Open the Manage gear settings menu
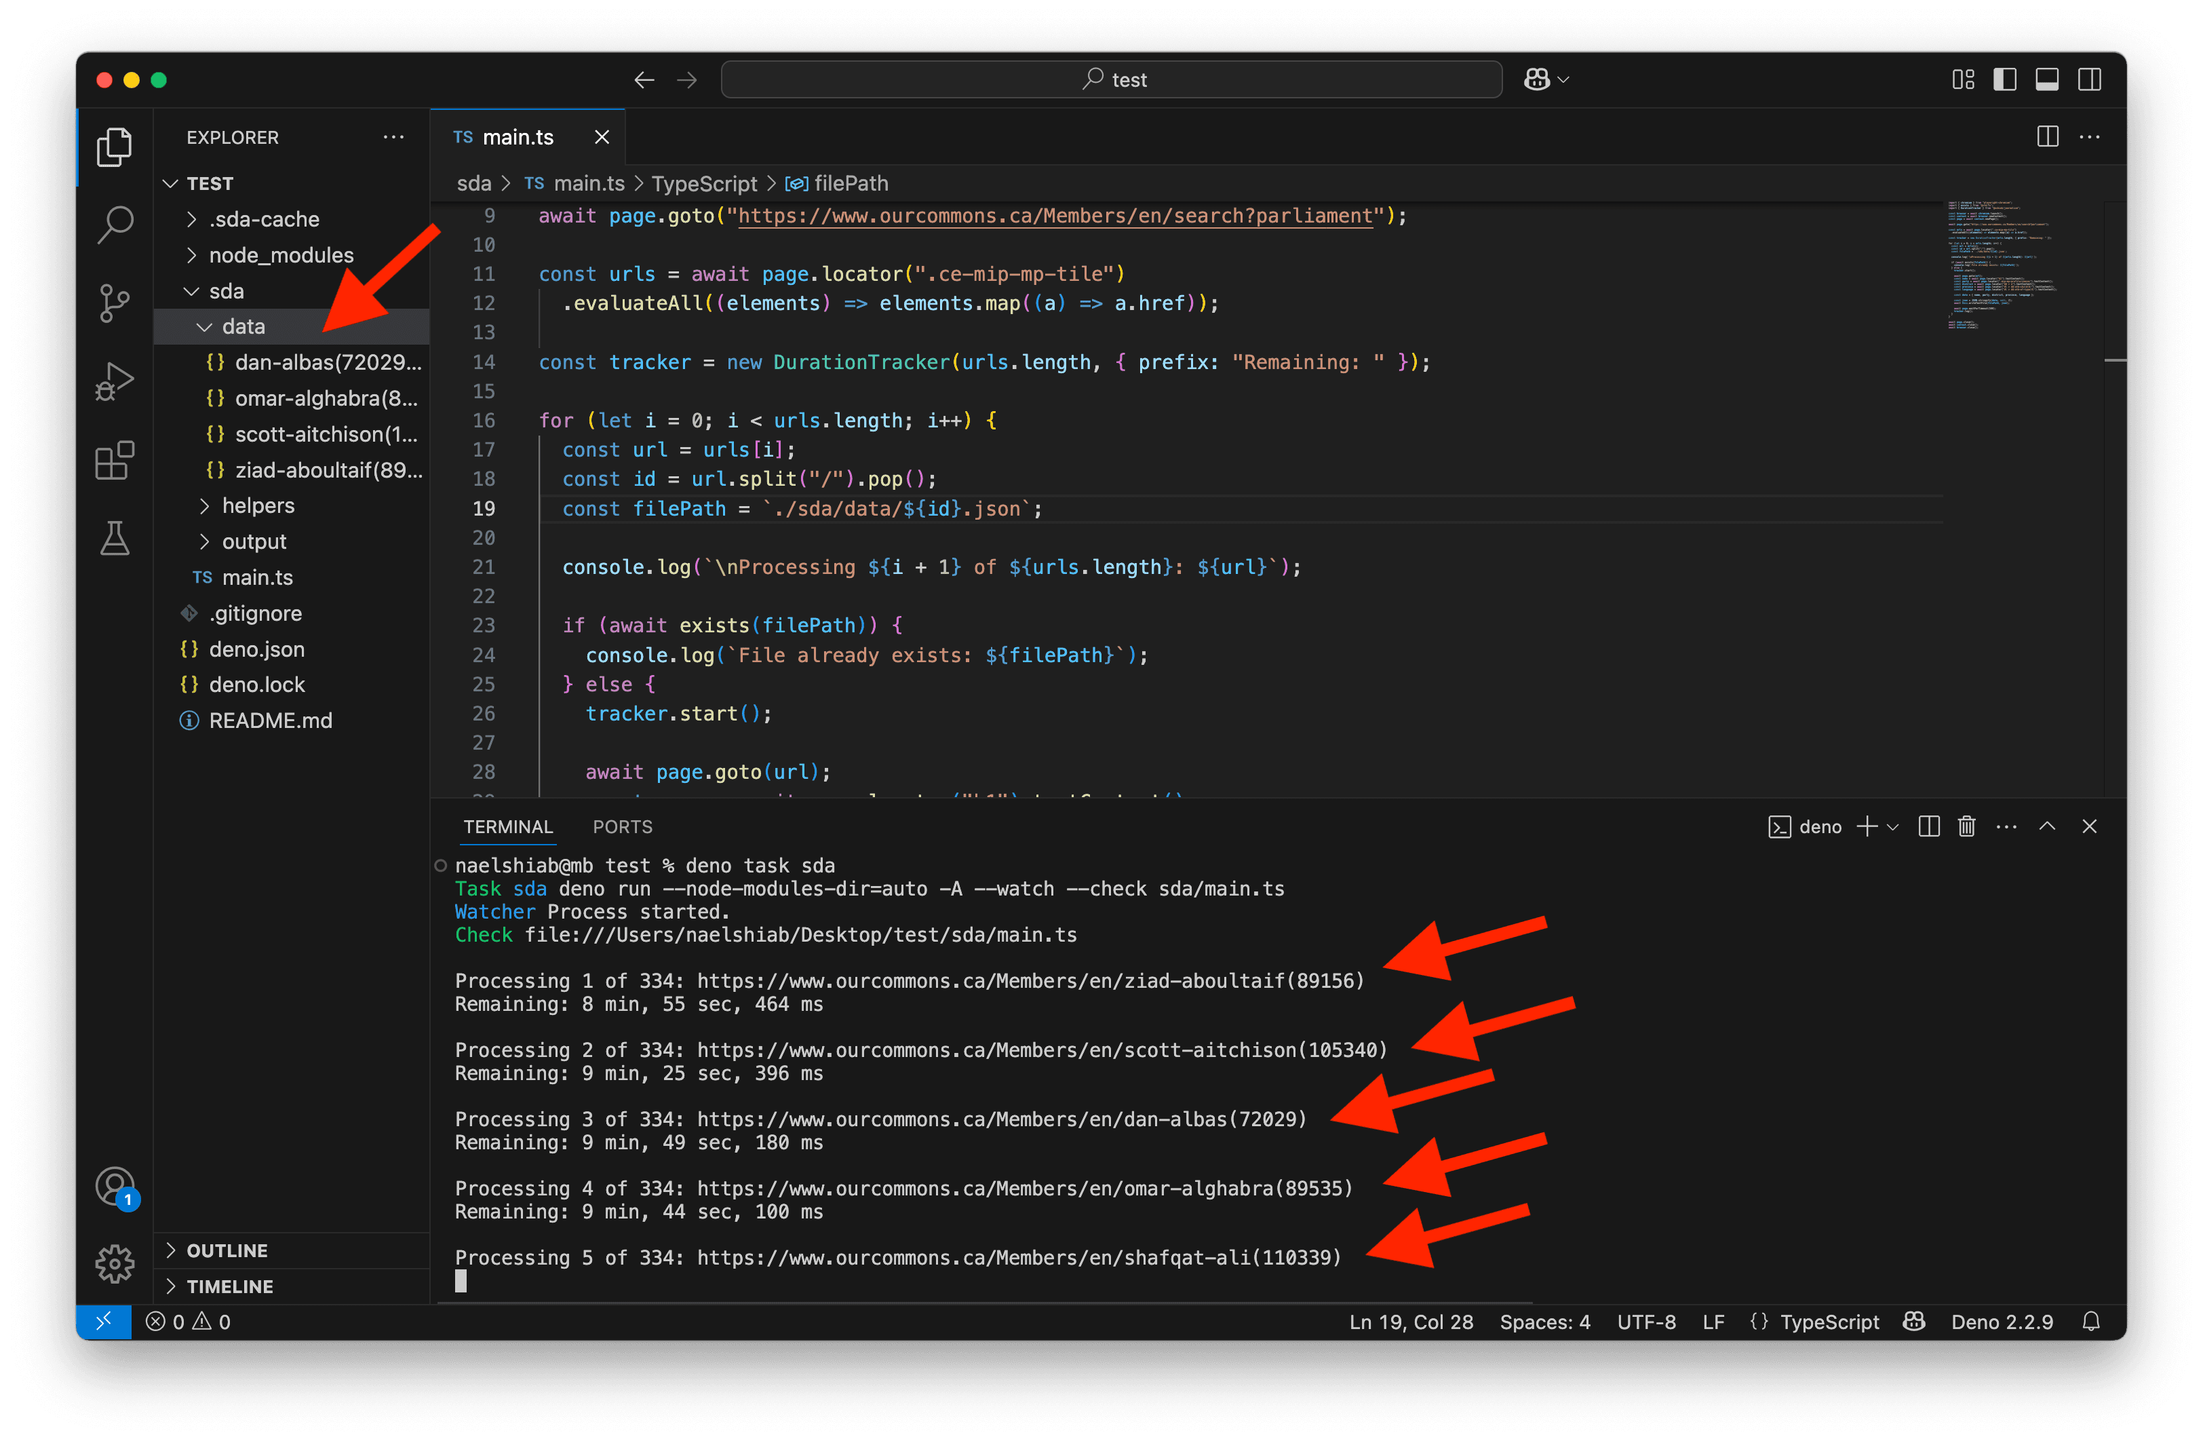 pos(115,1263)
